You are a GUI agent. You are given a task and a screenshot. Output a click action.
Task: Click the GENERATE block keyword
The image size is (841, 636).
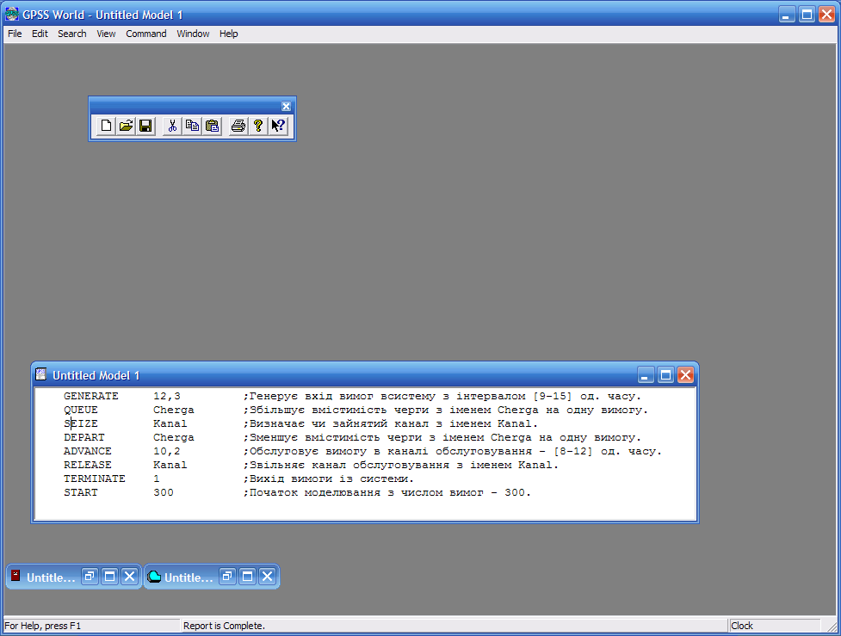pyautogui.click(x=90, y=396)
